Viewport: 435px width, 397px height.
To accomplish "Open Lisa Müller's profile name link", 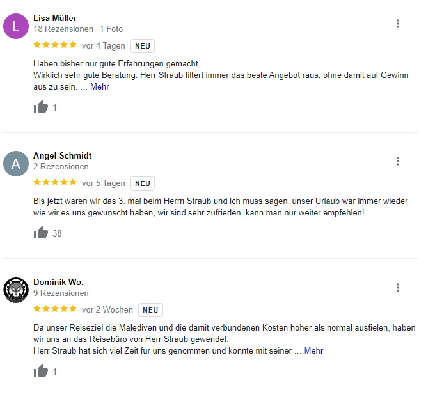I will [55, 19].
